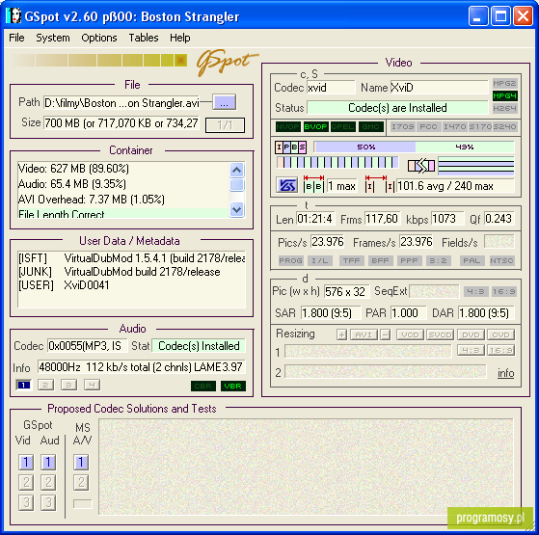539x535 pixels.
Task: Click the green MPG4 indicator
Action: tap(504, 95)
